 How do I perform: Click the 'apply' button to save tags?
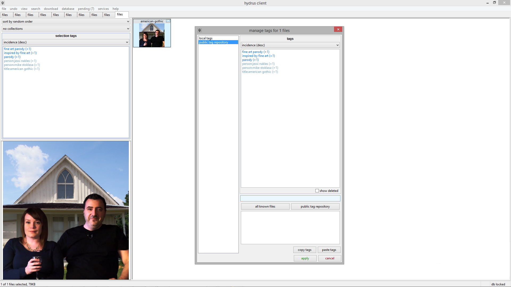click(x=305, y=258)
